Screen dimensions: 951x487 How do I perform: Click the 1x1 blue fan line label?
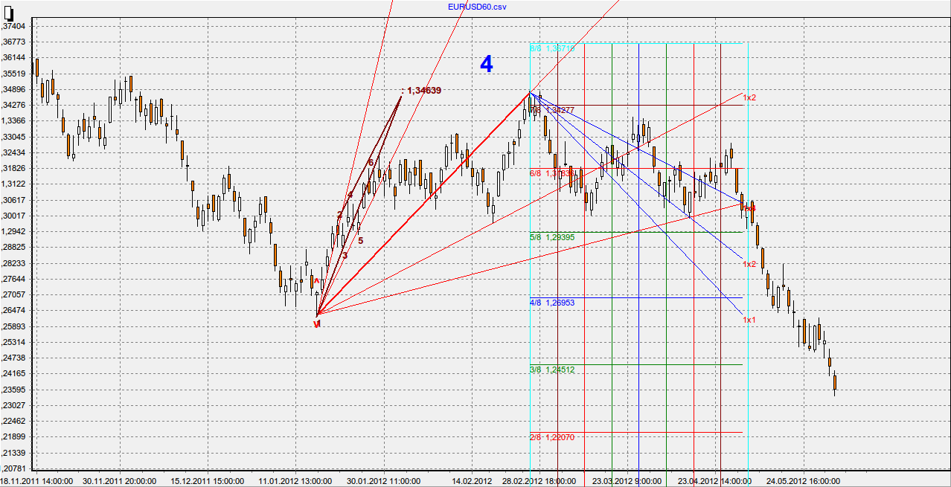(749, 320)
